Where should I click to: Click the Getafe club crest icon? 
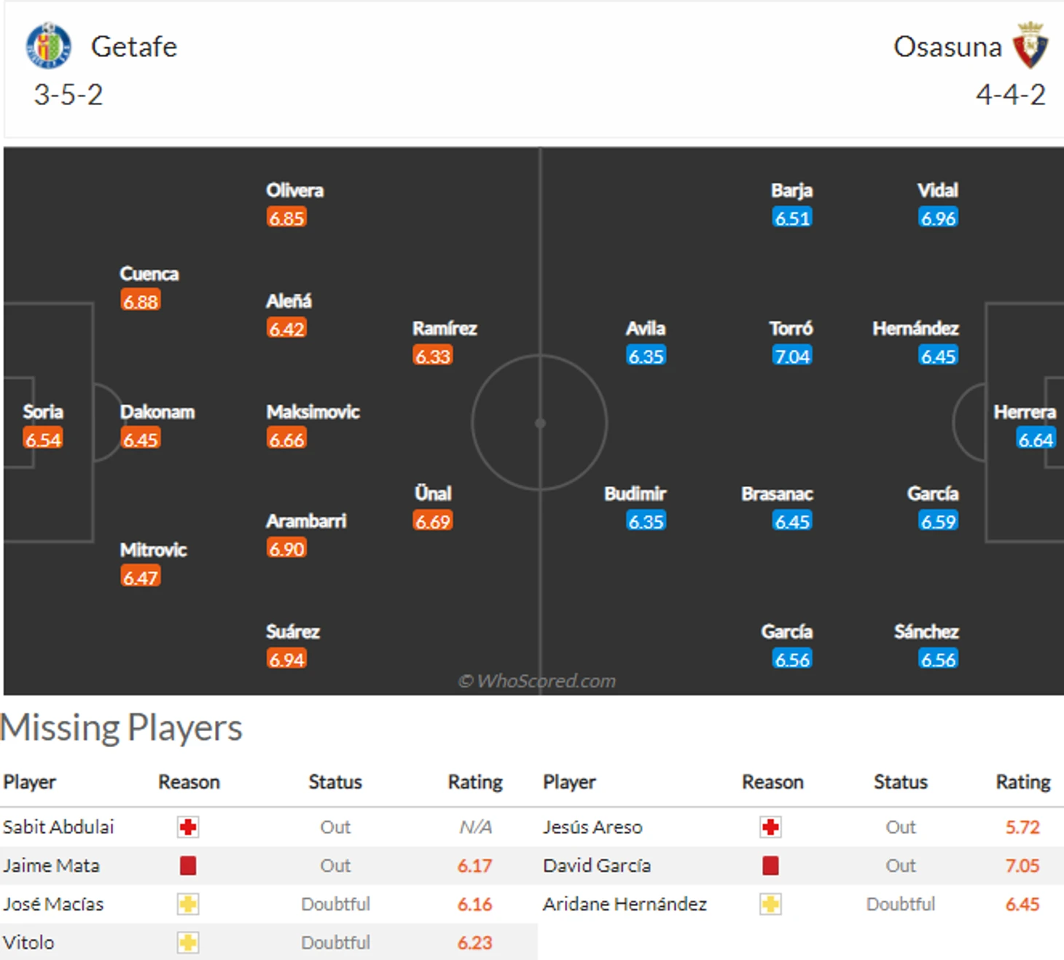(x=48, y=46)
